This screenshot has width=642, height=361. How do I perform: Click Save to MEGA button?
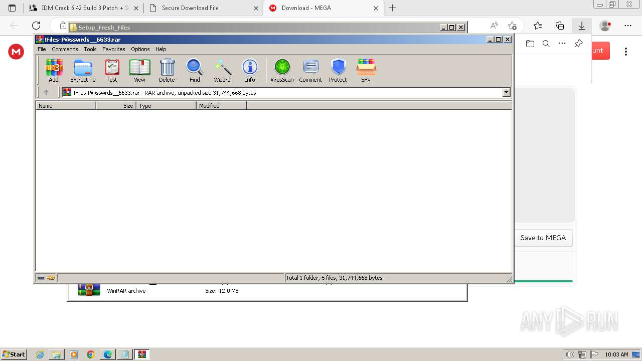pos(543,238)
